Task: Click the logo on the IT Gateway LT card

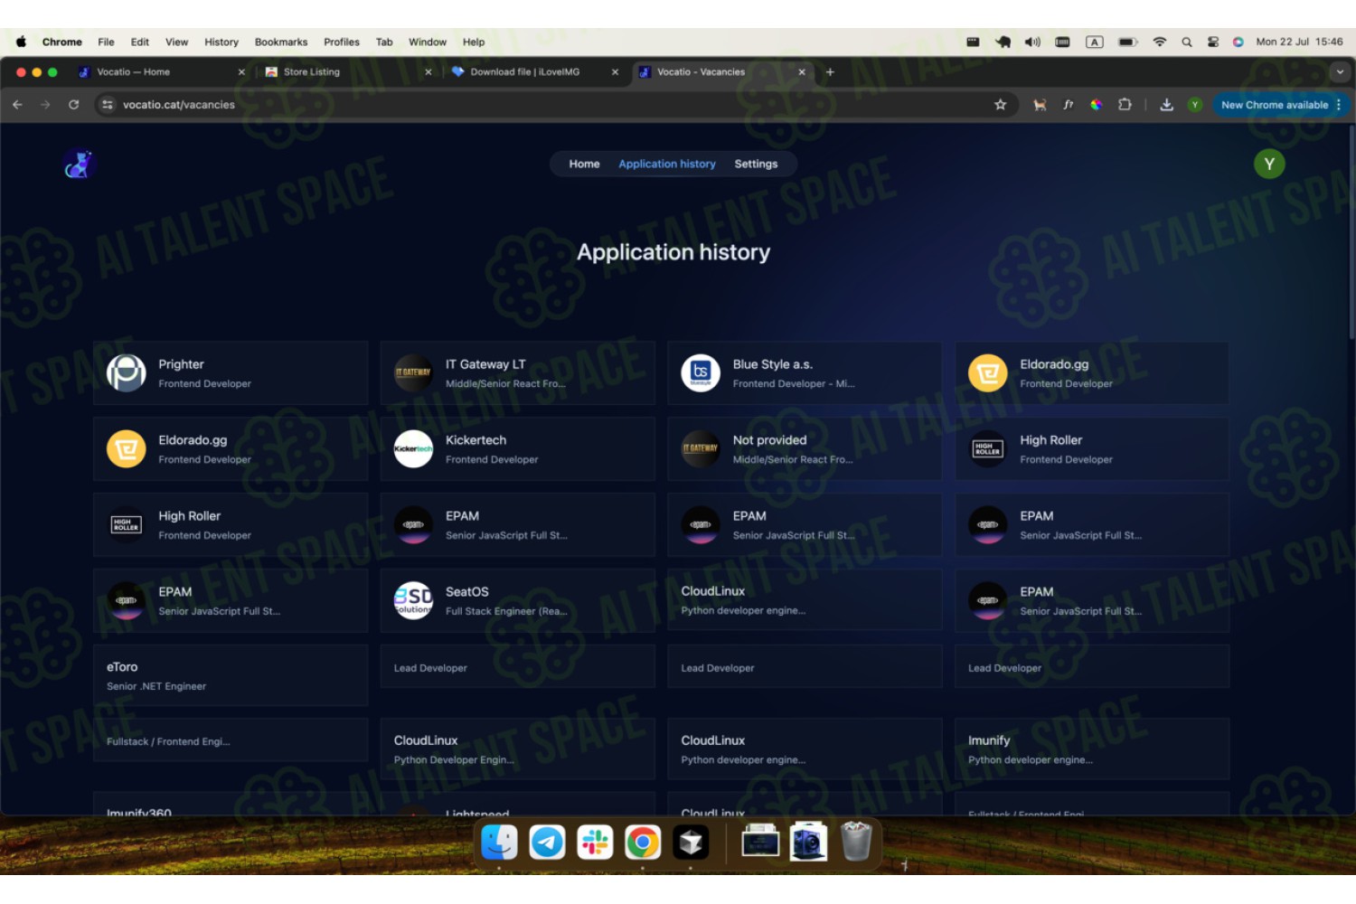Action: [x=413, y=372]
